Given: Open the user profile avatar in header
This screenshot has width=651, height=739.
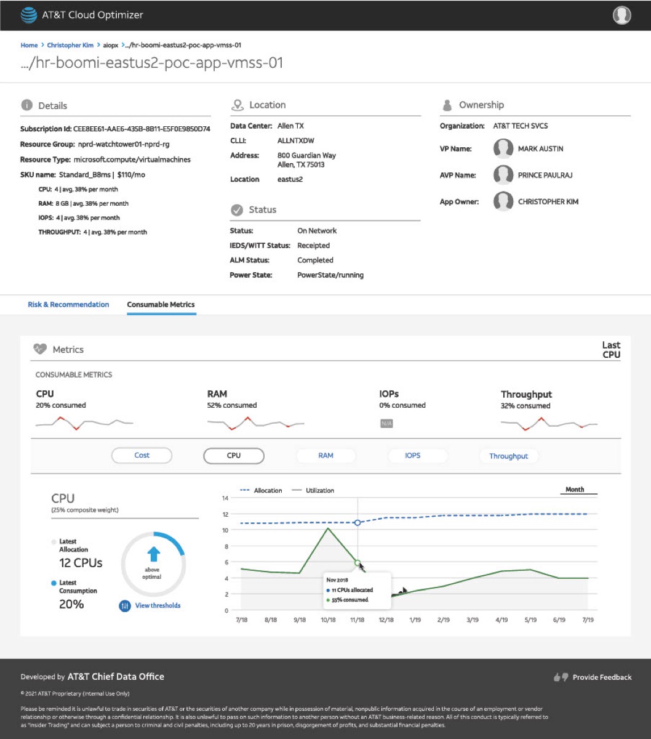Looking at the screenshot, I should 622,15.
